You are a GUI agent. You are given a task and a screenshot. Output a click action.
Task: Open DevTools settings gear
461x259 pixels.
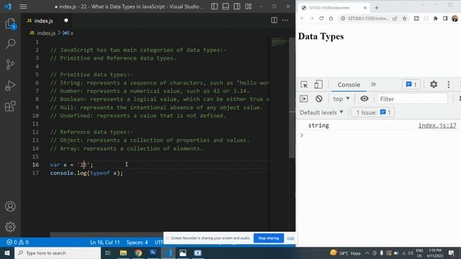pos(434,85)
